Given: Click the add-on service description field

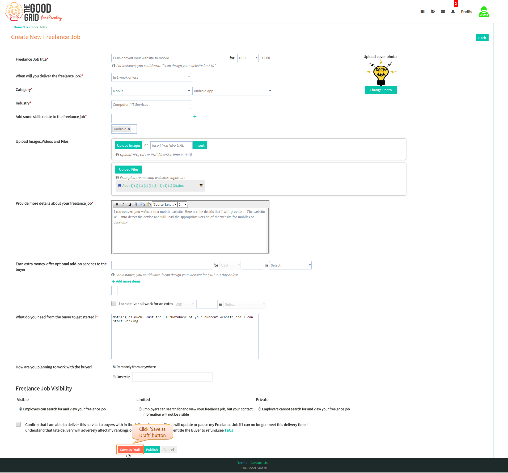Looking at the screenshot, I should (x=162, y=265).
